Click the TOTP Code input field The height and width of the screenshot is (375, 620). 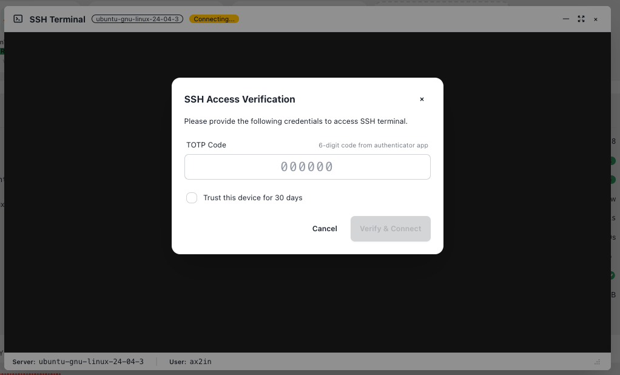pyautogui.click(x=307, y=167)
